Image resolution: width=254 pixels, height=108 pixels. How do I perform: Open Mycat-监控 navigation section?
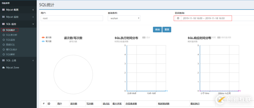(x=18, y=17)
